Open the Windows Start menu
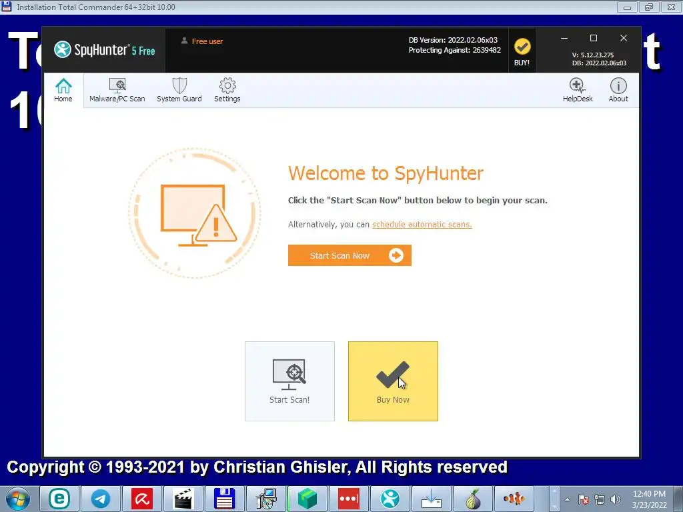 tap(17, 499)
